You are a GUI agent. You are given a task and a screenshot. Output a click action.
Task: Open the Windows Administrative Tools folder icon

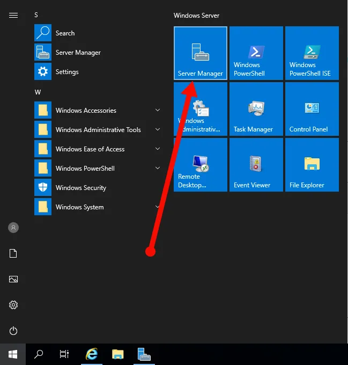click(x=43, y=129)
